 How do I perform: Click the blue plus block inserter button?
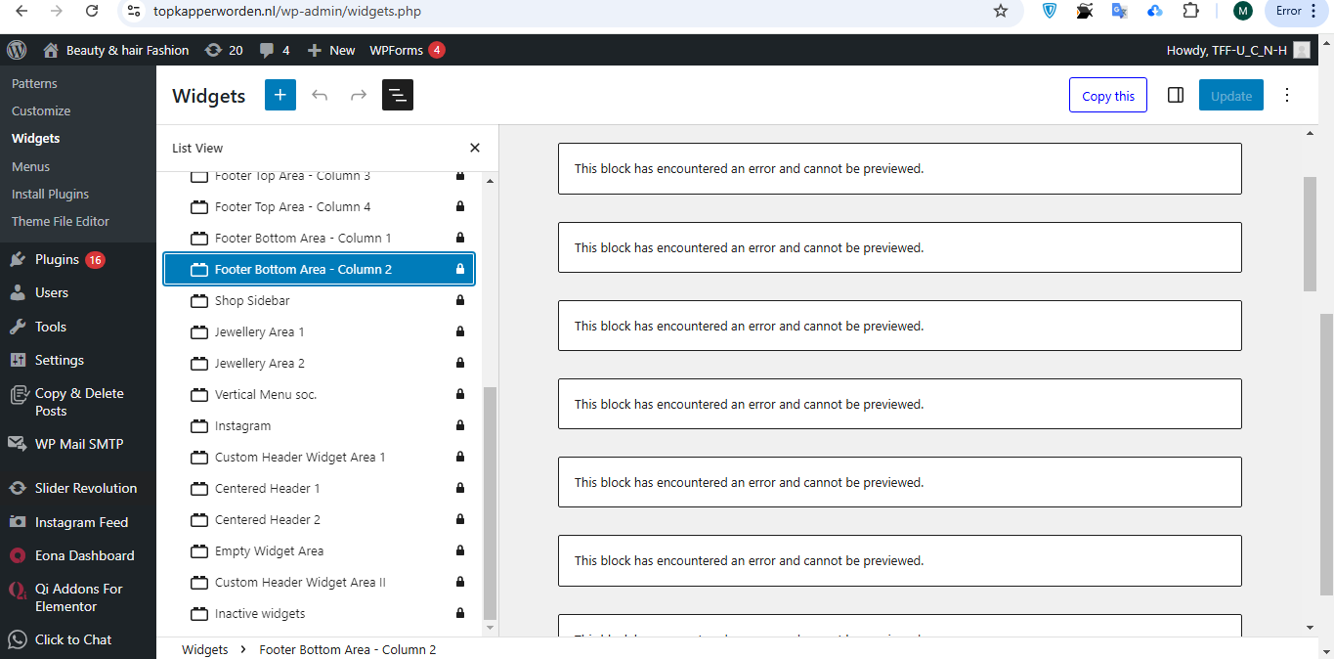[x=280, y=95]
